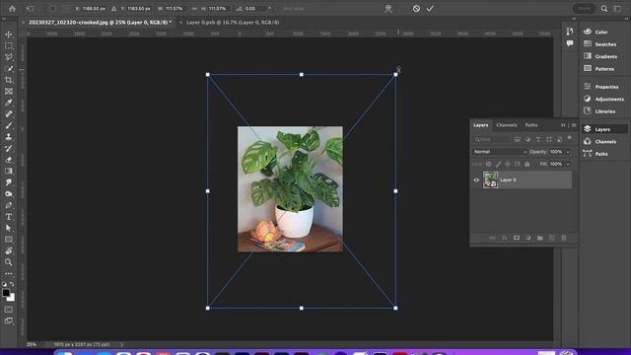This screenshot has width=631, height=355.
Task: Select the Pen tool
Action: (9, 205)
